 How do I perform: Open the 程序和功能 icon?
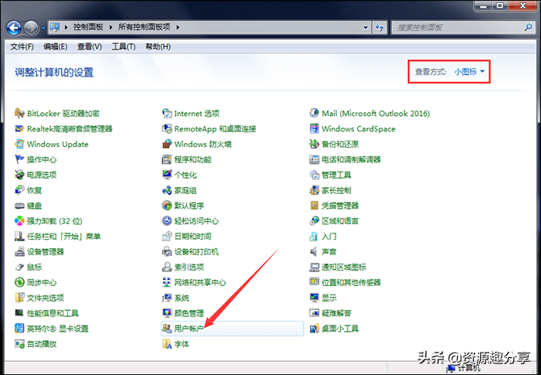pyautogui.click(x=167, y=159)
